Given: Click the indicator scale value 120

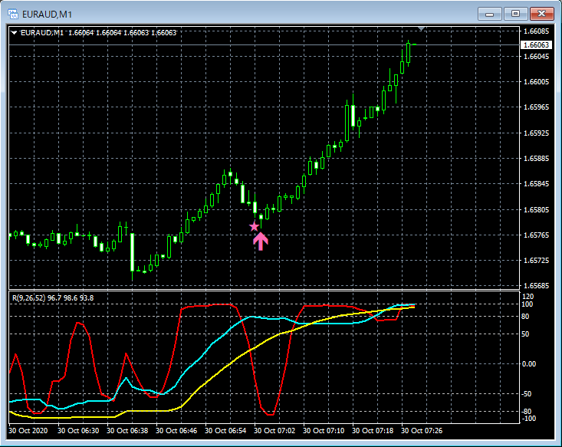Looking at the screenshot, I should click(x=528, y=297).
